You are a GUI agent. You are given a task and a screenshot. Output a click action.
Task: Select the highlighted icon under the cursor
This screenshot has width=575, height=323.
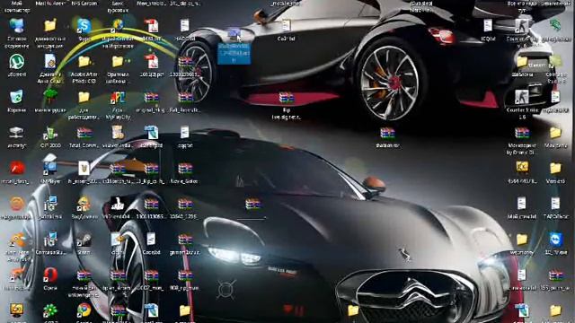tap(234, 34)
